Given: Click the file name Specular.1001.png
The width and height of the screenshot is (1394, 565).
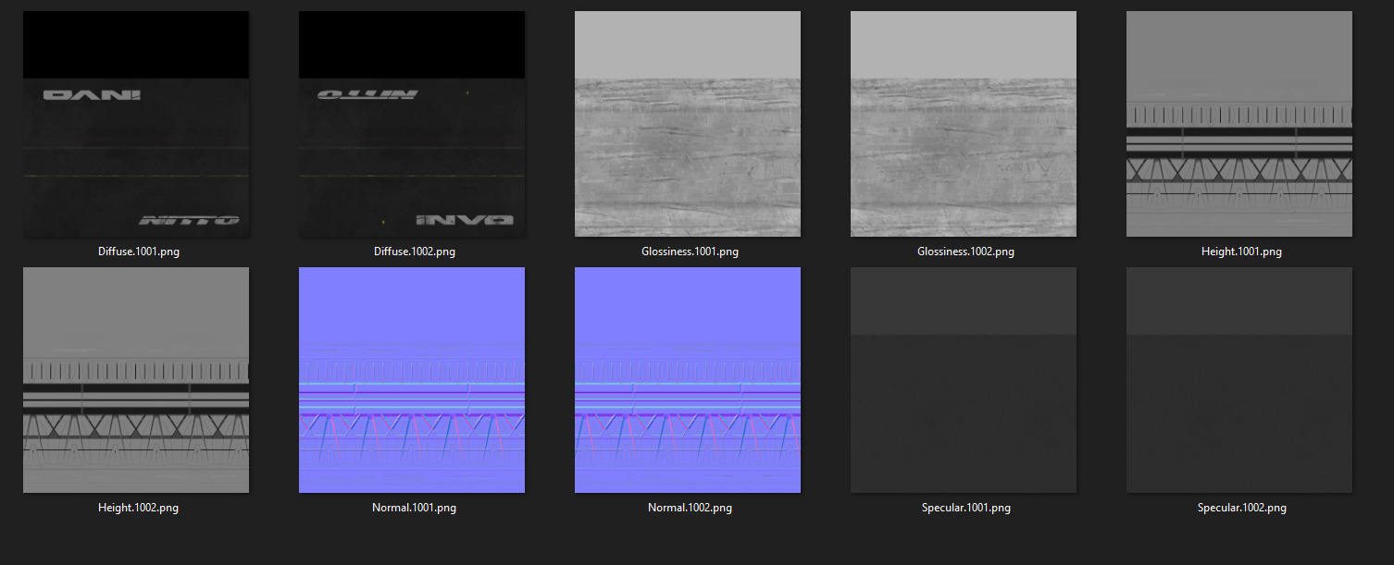Looking at the screenshot, I should [966, 508].
